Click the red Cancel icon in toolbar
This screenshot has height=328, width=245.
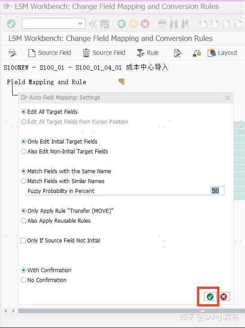coord(145,24)
